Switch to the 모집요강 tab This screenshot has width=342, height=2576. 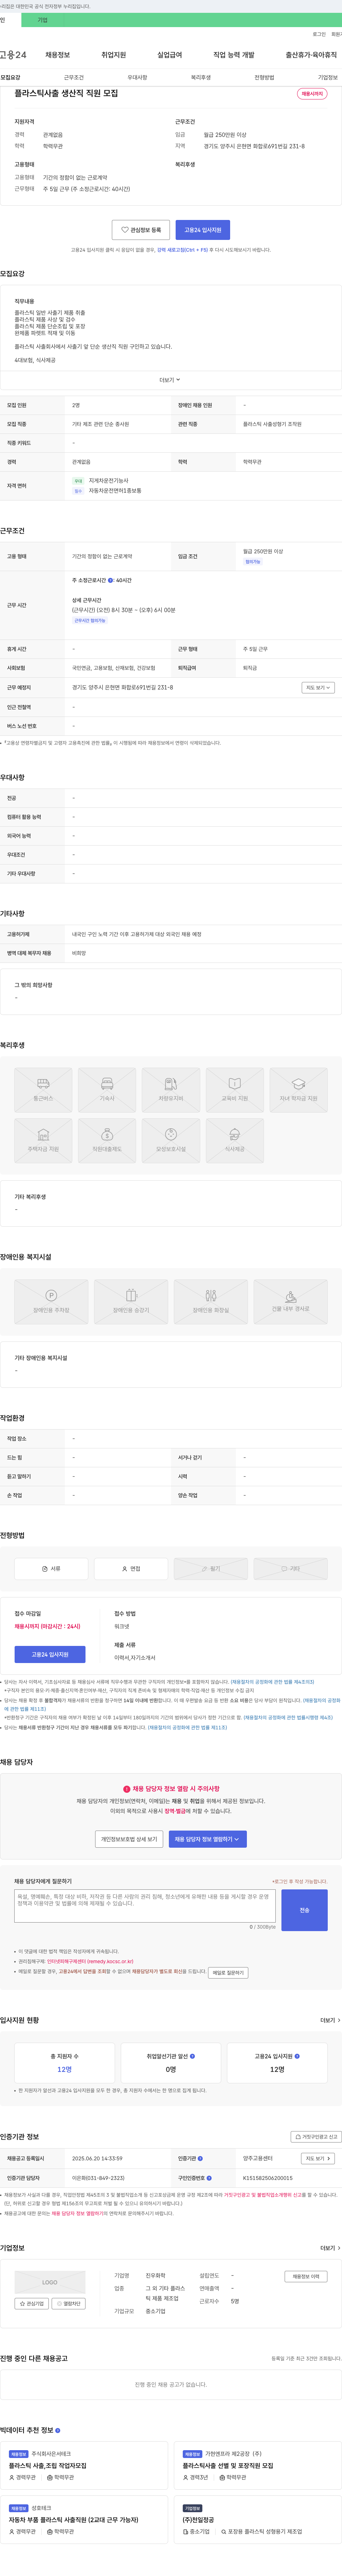10,77
